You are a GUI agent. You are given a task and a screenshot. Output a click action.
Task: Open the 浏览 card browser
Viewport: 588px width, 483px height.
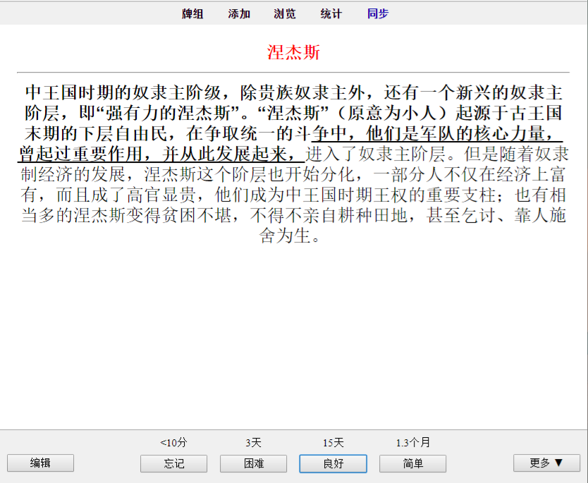tap(285, 14)
